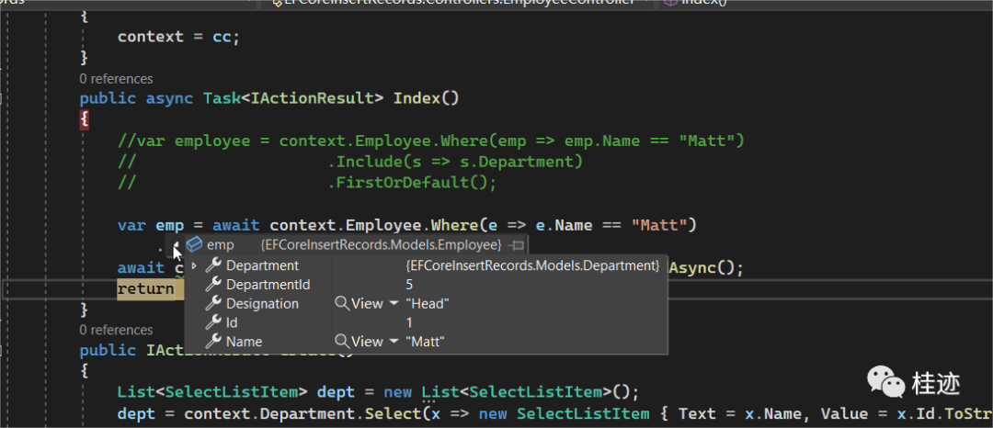Viewport: 993px width, 428px height.
Task: Click the Index method name in the code
Action: coord(418,98)
